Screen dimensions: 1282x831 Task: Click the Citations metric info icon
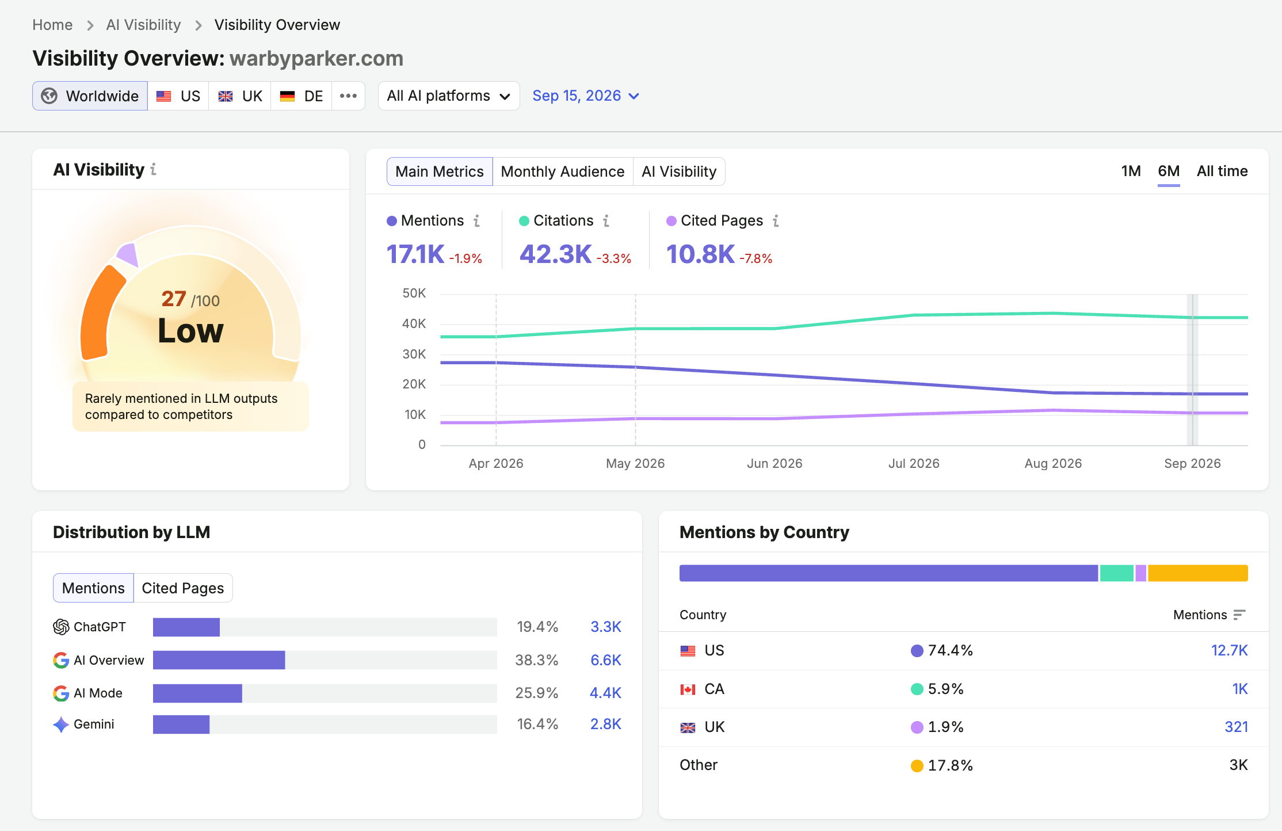(606, 221)
